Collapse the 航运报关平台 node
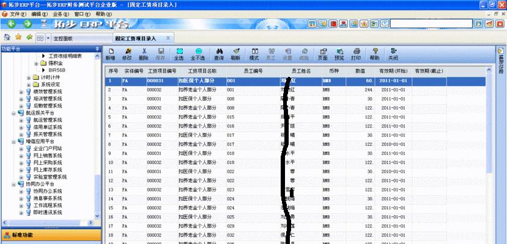The image size is (507, 244). [13, 113]
